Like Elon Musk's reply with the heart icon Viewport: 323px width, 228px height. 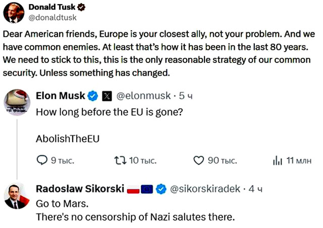tap(199, 161)
